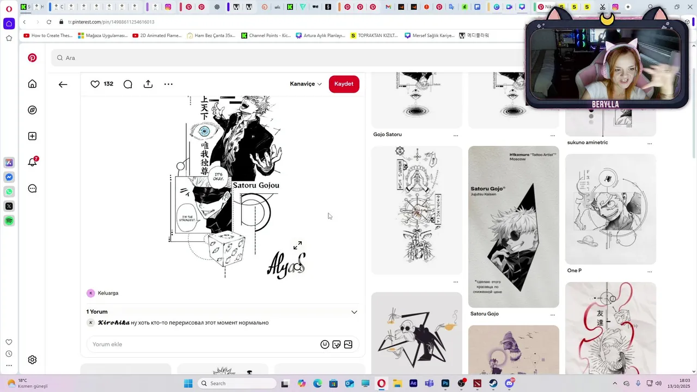Open Aria AI in Opera sidebar
697x392 pixels.
[x=9, y=163]
